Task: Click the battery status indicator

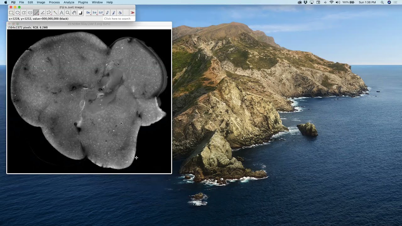Action: tap(348, 2)
